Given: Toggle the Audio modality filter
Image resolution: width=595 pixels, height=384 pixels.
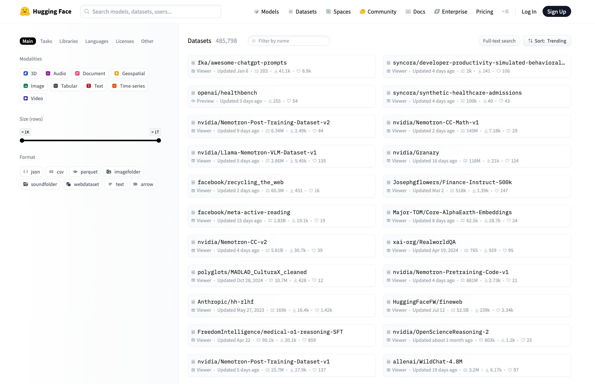Looking at the screenshot, I should click(56, 73).
